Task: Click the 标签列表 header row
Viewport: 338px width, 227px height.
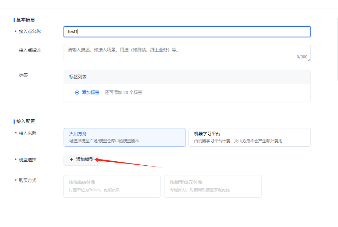Action: (187, 77)
